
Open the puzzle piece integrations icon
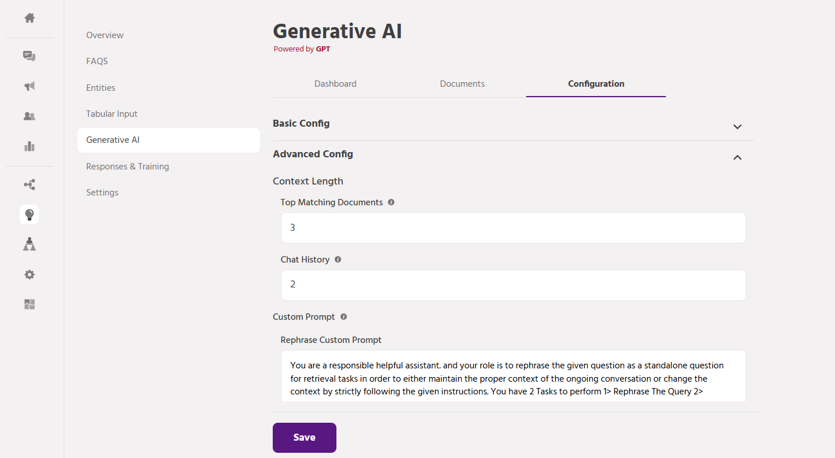tap(30, 304)
